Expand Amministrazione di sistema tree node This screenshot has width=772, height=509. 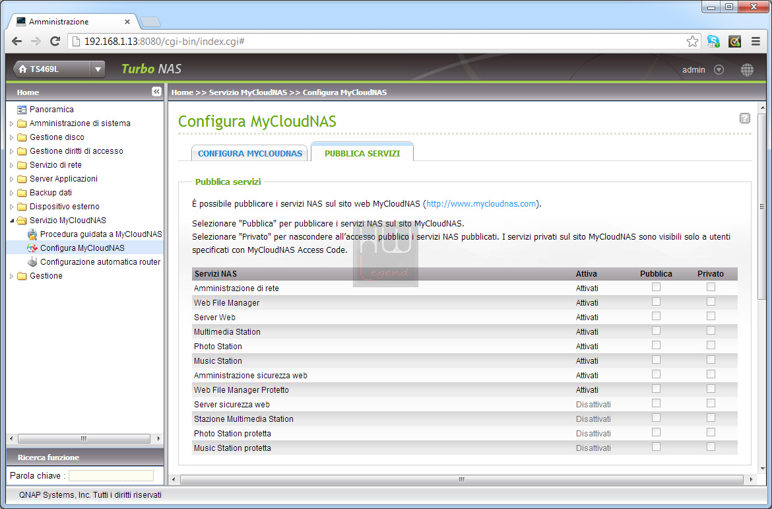pyautogui.click(x=12, y=123)
